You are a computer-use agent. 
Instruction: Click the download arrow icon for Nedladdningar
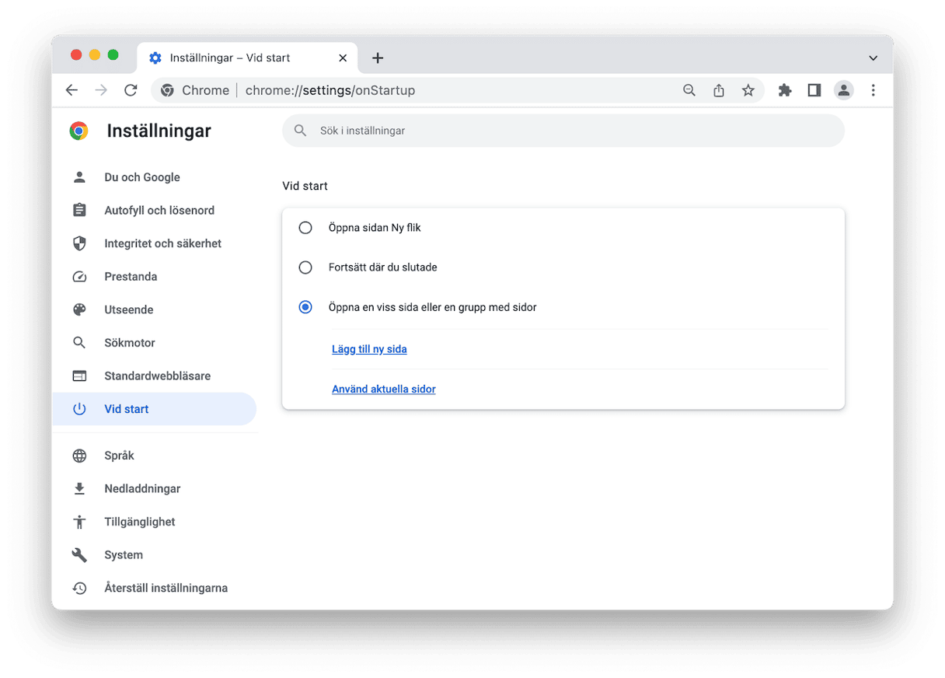79,488
